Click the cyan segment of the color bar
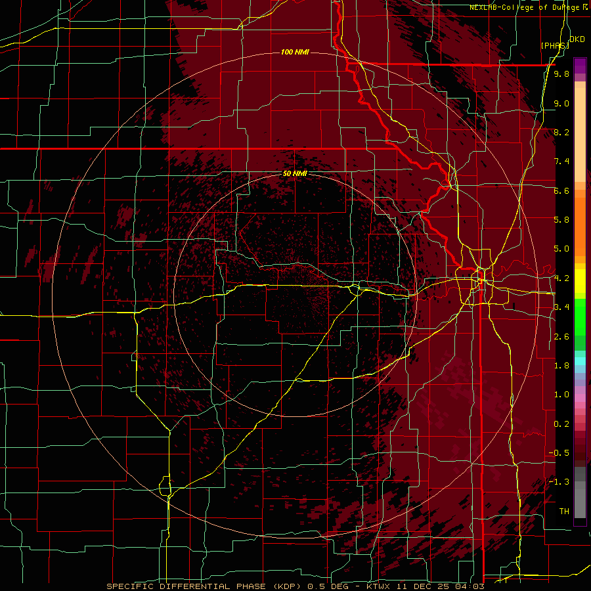Image resolution: width=591 pixels, height=591 pixels. click(580, 361)
